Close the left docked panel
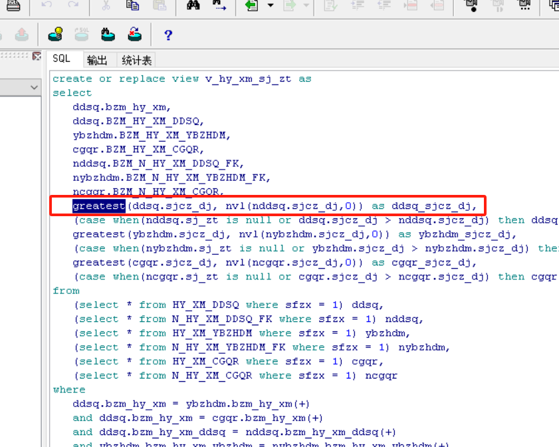The width and height of the screenshot is (559, 447). pyautogui.click(x=37, y=57)
